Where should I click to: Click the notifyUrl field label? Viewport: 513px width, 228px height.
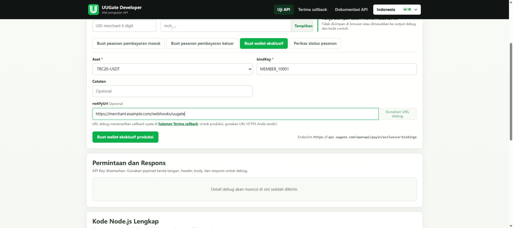click(x=100, y=104)
